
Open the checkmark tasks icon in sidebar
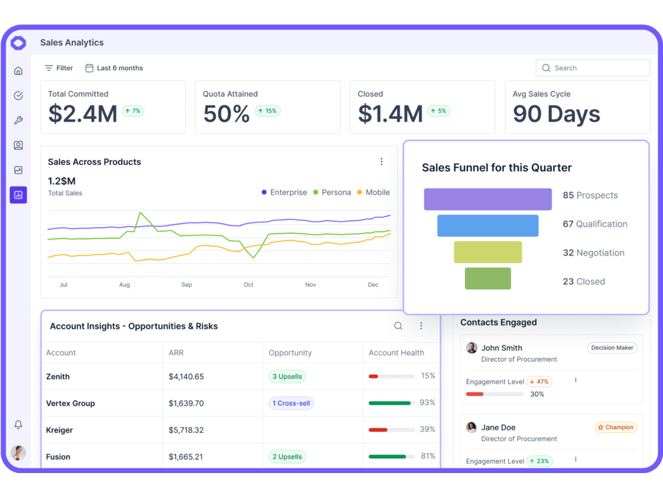pyautogui.click(x=18, y=96)
